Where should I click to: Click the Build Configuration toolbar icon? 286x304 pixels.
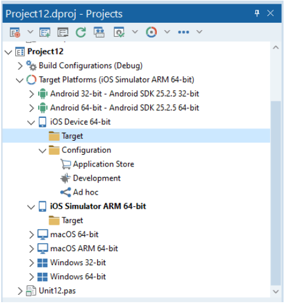pos(119,32)
